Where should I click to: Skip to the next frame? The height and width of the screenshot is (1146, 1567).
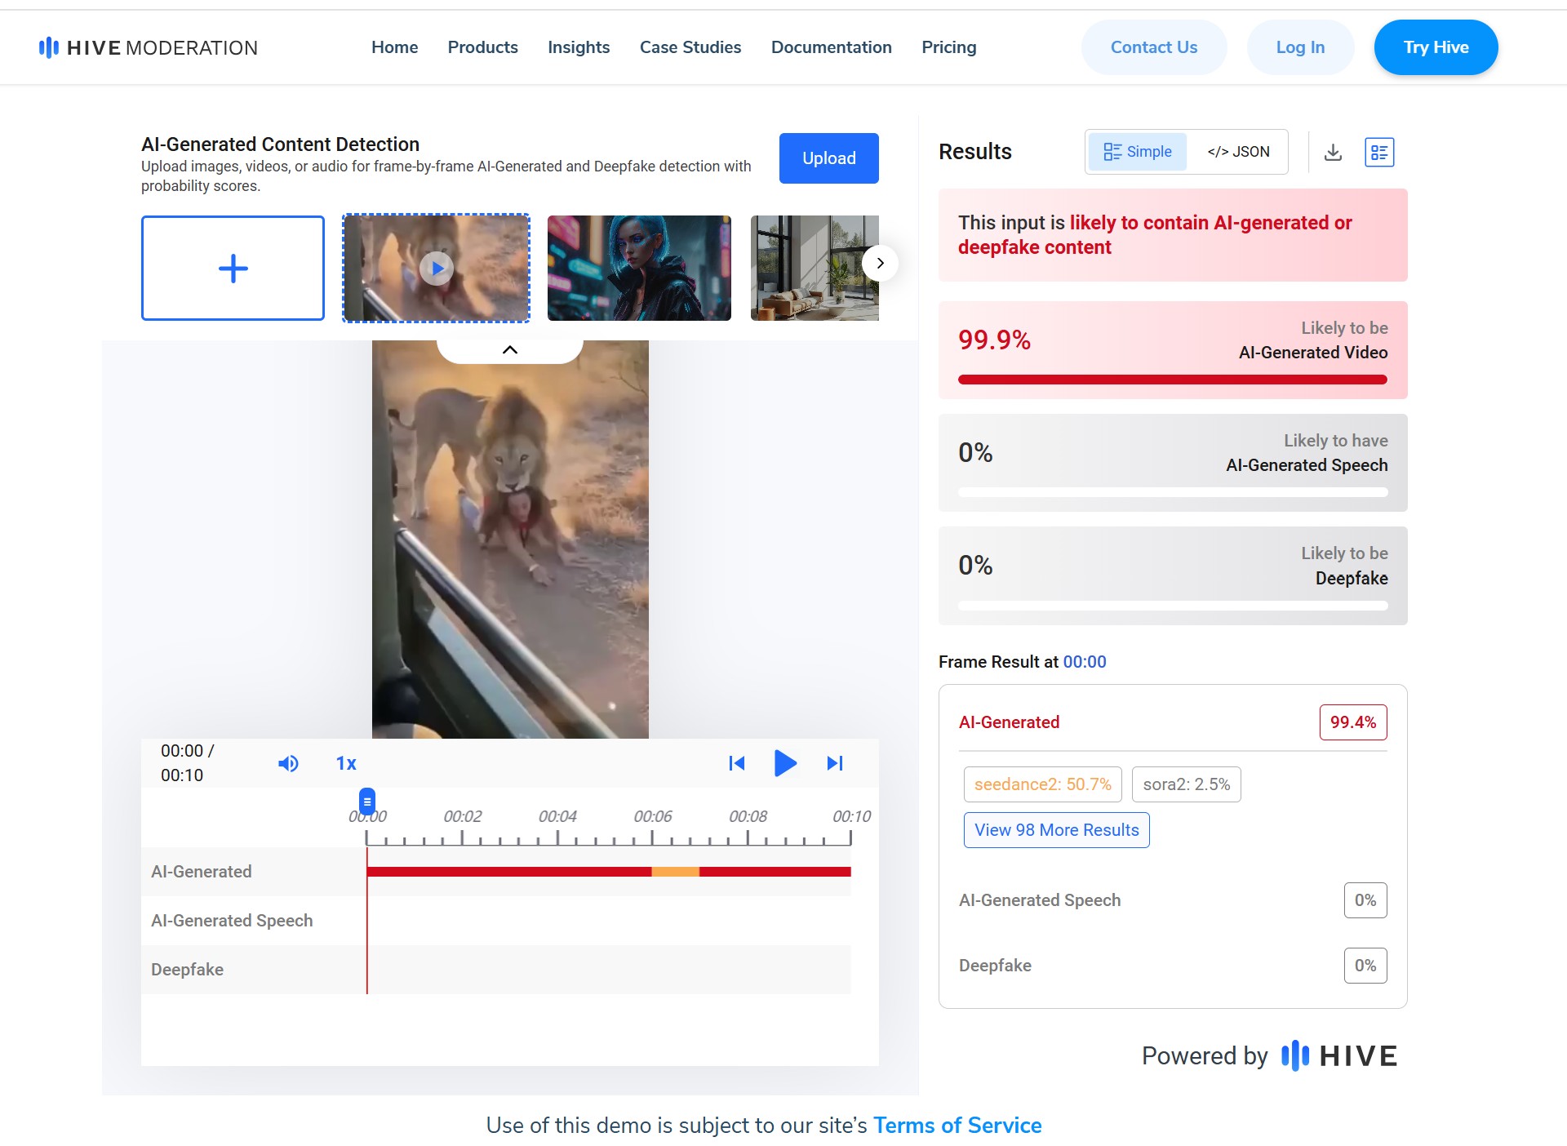(835, 763)
